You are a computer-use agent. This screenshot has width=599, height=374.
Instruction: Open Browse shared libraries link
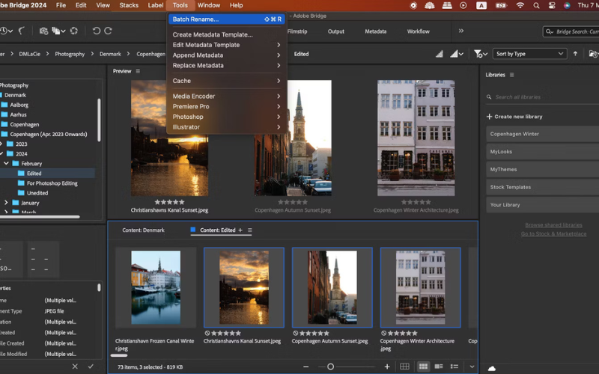tap(553, 224)
